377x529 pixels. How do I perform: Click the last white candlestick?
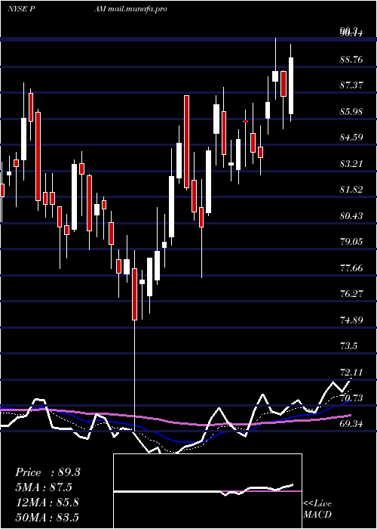tap(291, 85)
